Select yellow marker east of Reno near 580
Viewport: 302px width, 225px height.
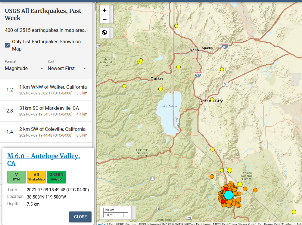coord(222,69)
